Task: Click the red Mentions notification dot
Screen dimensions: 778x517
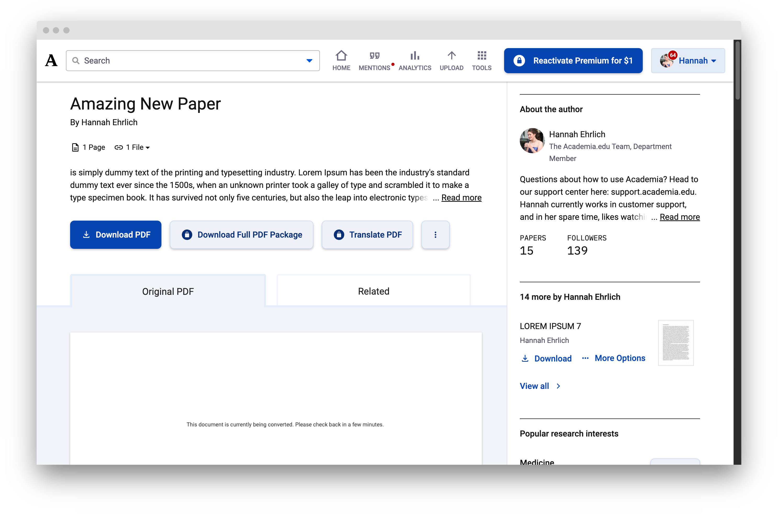Action: tap(393, 64)
